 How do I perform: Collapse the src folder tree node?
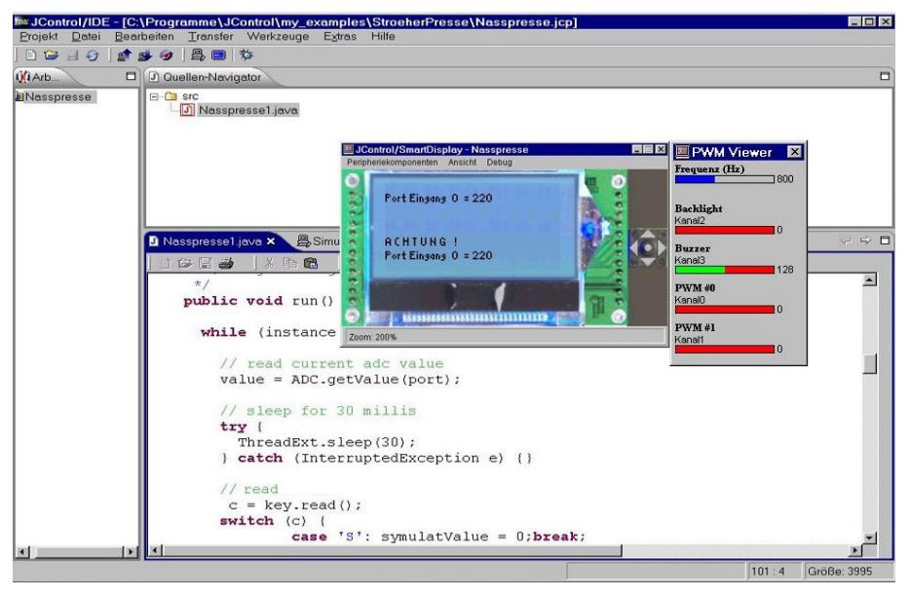tap(154, 97)
